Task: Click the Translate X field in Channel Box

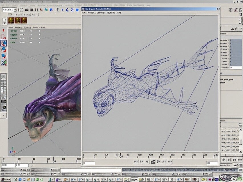Action: pyautogui.click(x=236, y=40)
